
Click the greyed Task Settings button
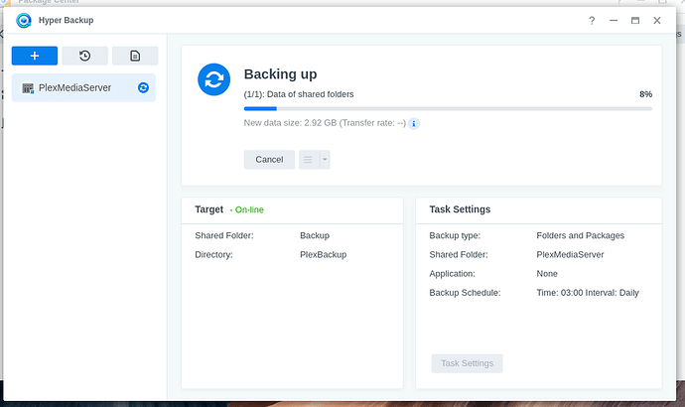point(467,363)
